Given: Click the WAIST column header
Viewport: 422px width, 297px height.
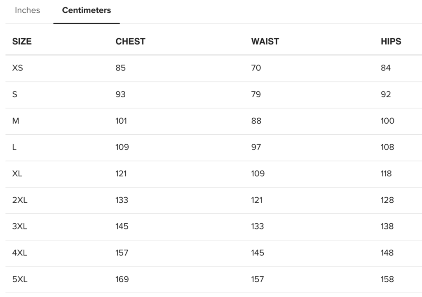Looking at the screenshot, I should click(x=265, y=41).
